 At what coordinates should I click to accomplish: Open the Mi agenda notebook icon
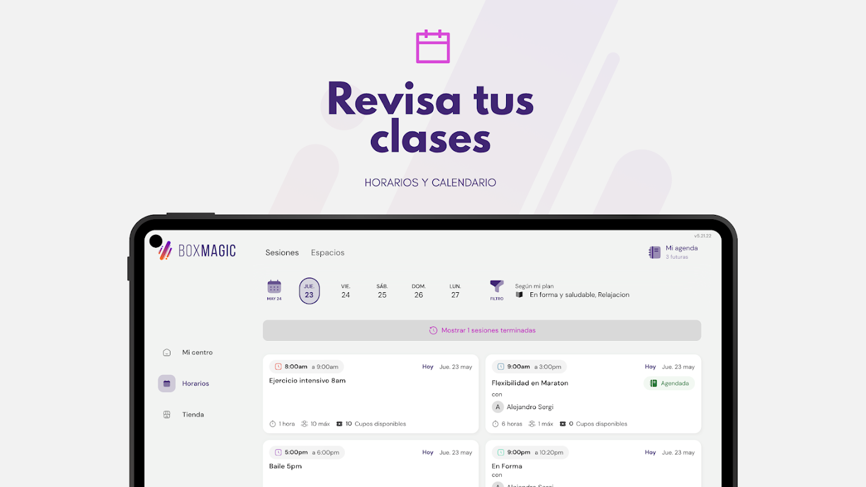[x=655, y=252]
